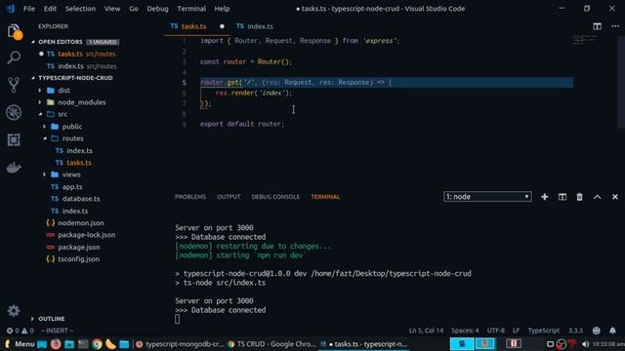The width and height of the screenshot is (625, 351).
Task: Open the Source Control view
Action: coord(14,85)
